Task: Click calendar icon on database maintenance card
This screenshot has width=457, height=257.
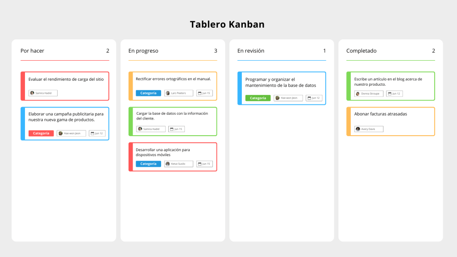Action: pyautogui.click(x=308, y=98)
